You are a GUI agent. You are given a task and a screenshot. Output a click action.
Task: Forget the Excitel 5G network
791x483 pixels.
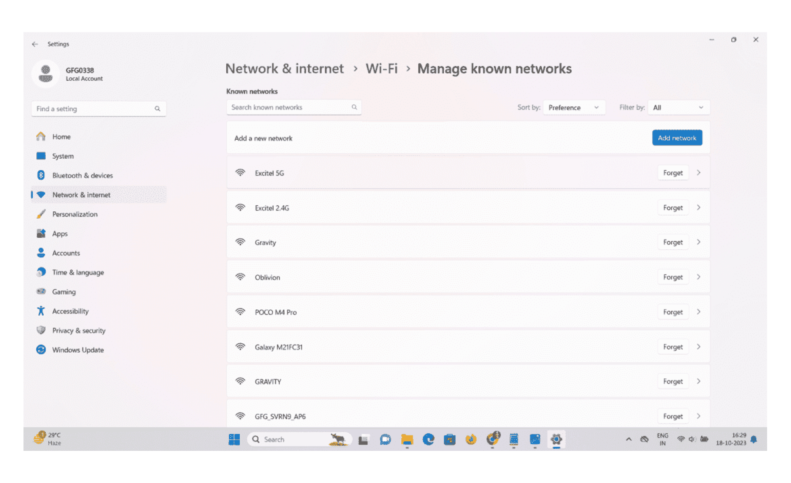pyautogui.click(x=673, y=173)
